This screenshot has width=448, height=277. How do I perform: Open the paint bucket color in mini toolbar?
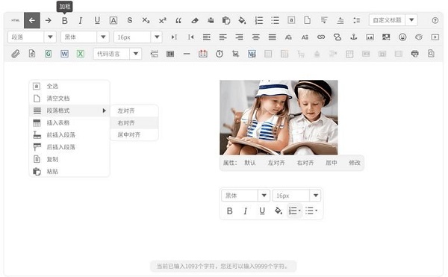[x=279, y=211]
